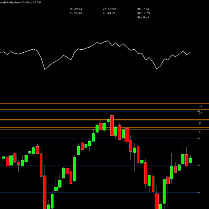Image resolution: width=209 pixels, height=209 pixels.
Task: Click the NASDAQ RNDM chart title
Action: 31,3
